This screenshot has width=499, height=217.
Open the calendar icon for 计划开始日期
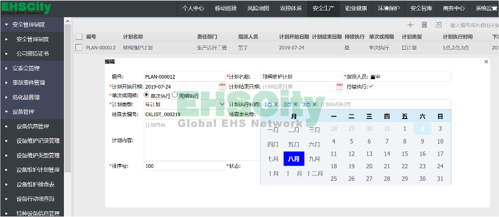pyautogui.click(x=222, y=86)
